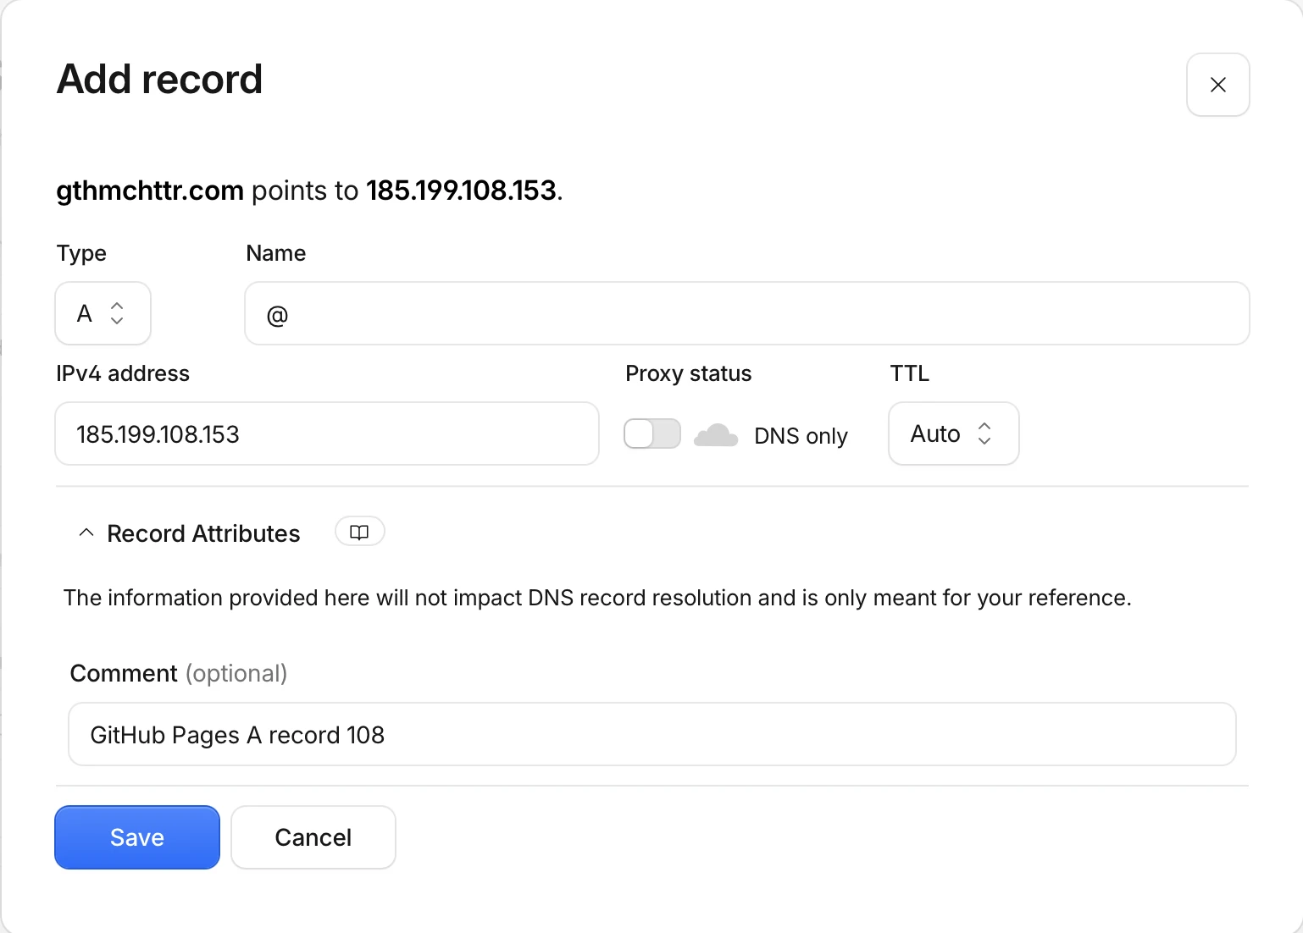The image size is (1303, 933).
Task: Click the Comment field with GitHub Pages text
Action: pos(651,734)
